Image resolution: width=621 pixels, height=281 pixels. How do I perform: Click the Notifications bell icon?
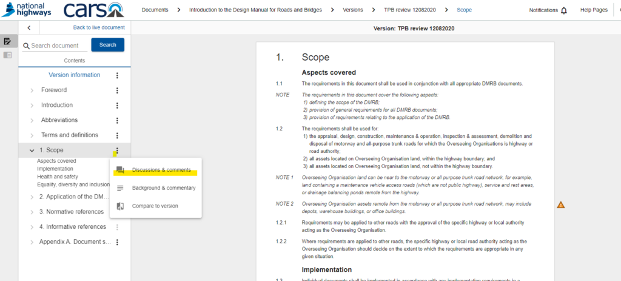pyautogui.click(x=564, y=10)
